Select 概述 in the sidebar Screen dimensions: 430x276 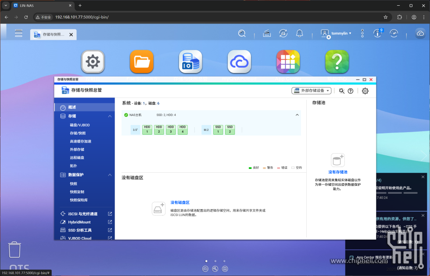tap(84, 107)
